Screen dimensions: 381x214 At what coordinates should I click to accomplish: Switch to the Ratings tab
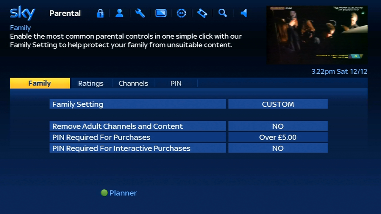[91, 84]
